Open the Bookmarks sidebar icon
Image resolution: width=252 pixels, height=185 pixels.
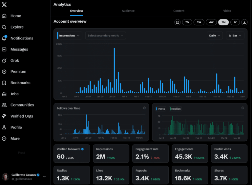4,83
